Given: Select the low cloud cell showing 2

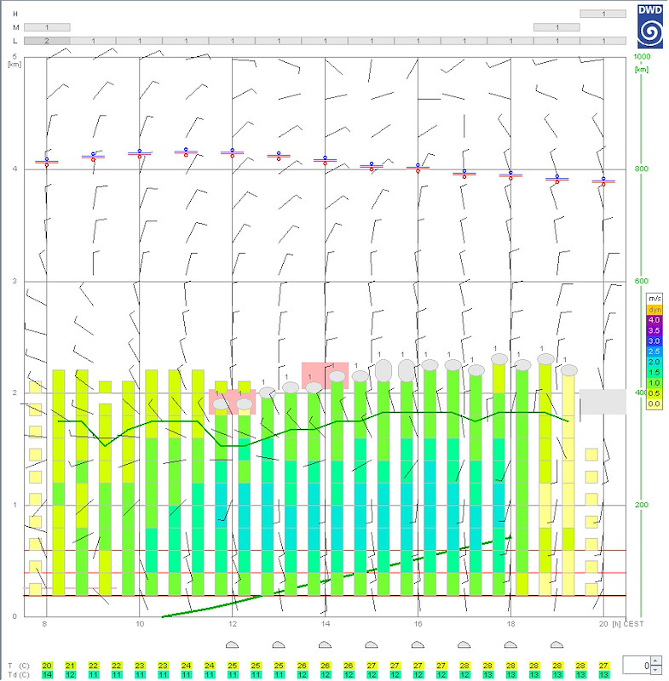Looking at the screenshot, I should [x=47, y=41].
